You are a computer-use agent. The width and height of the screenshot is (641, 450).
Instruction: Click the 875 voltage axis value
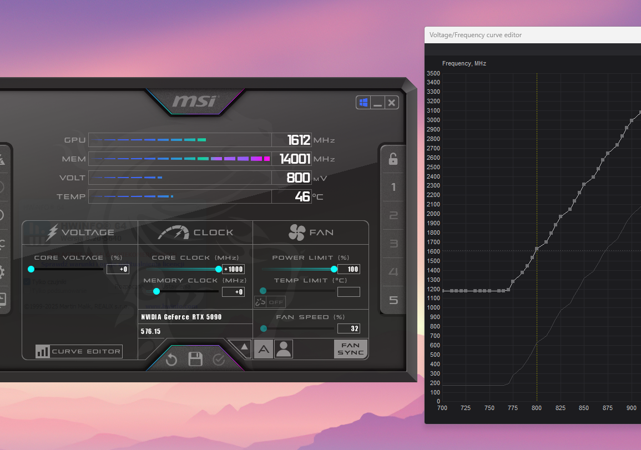click(608, 408)
